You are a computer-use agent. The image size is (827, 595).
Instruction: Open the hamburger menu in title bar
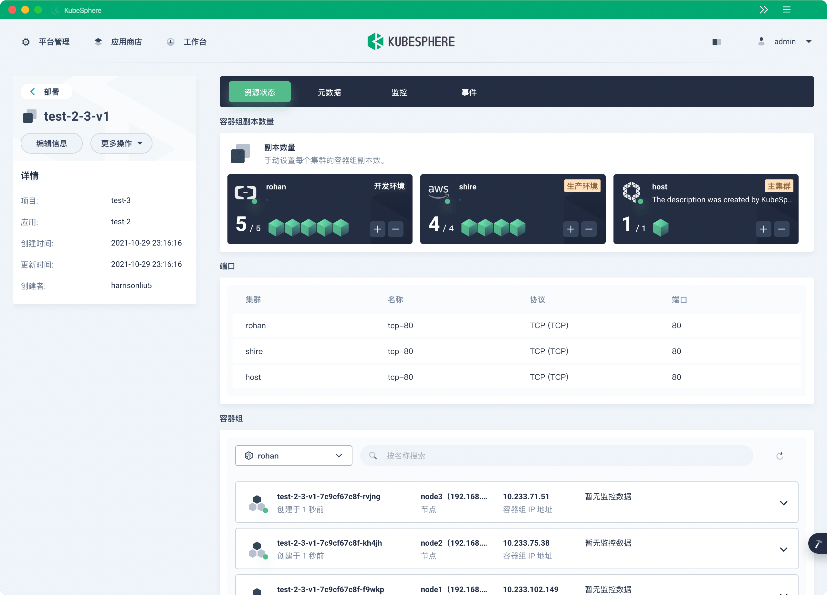click(x=787, y=10)
